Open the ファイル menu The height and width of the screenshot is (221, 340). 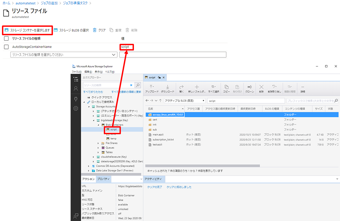click(76, 72)
